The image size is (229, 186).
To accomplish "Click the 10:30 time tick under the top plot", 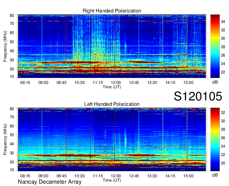I will point(79,83).
